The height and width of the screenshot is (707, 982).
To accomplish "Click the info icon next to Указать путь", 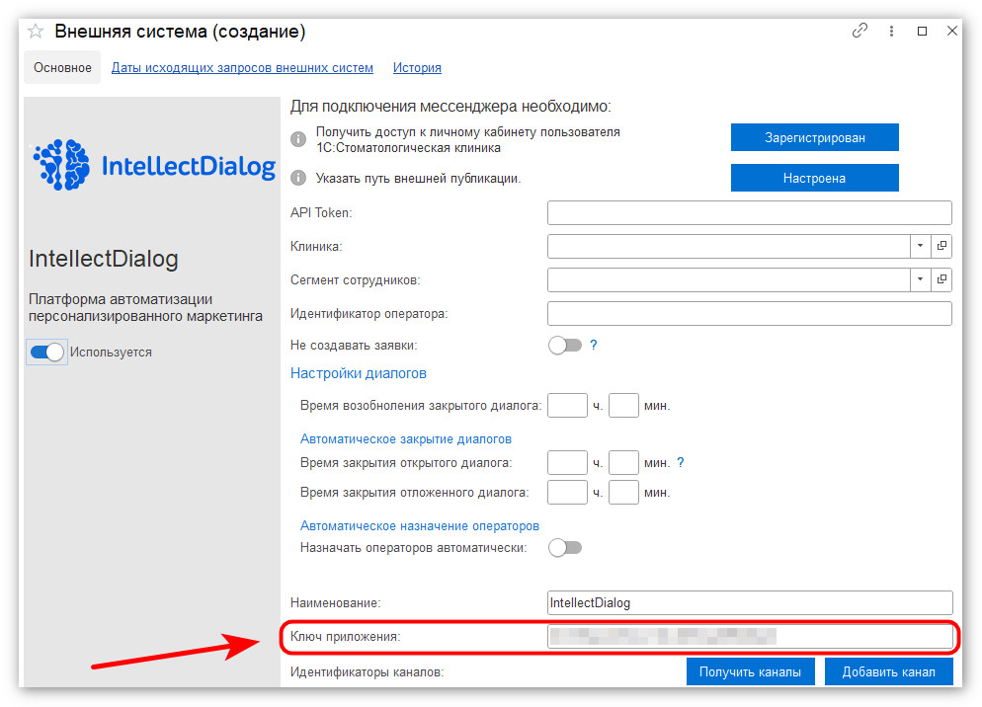I will 298,179.
